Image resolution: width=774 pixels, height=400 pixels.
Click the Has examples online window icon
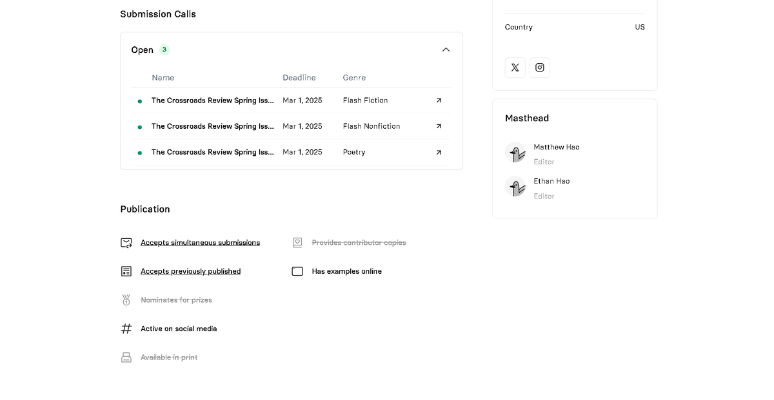click(297, 271)
